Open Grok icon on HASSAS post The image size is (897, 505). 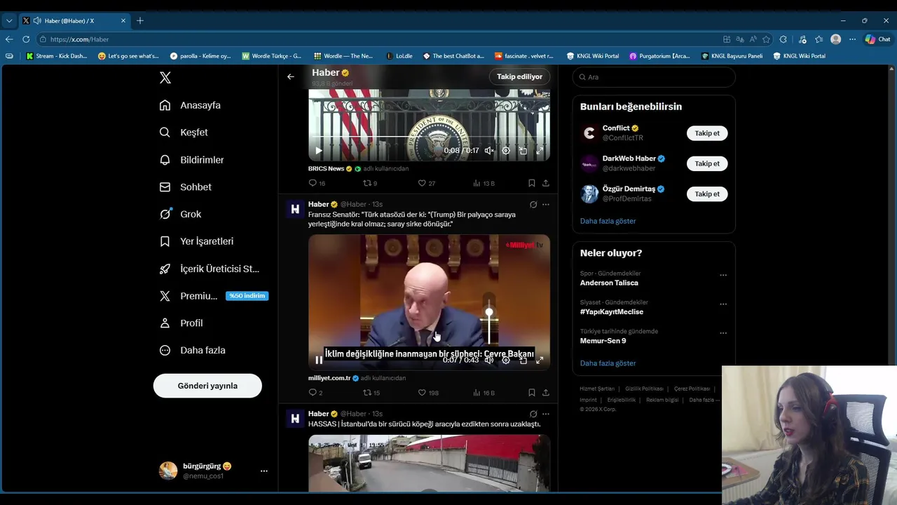pyautogui.click(x=533, y=414)
